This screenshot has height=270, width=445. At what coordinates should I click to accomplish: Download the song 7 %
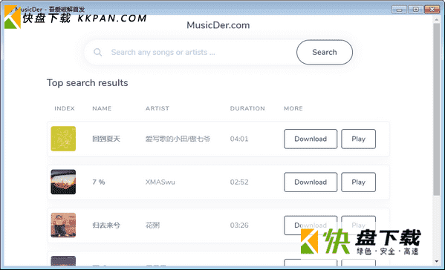(x=311, y=182)
